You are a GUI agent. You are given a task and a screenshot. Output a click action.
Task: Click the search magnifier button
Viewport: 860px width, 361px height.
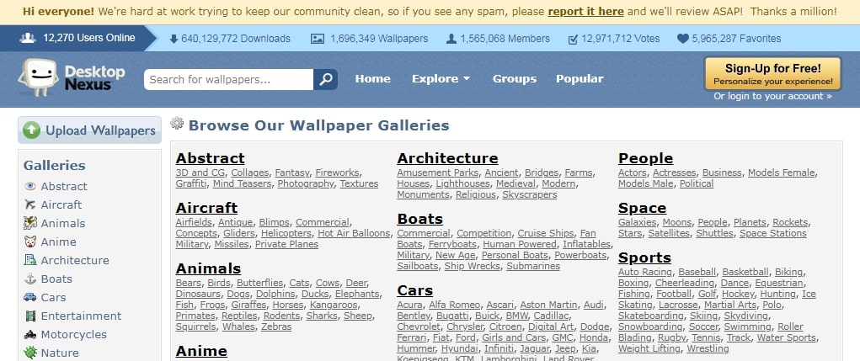(x=325, y=79)
